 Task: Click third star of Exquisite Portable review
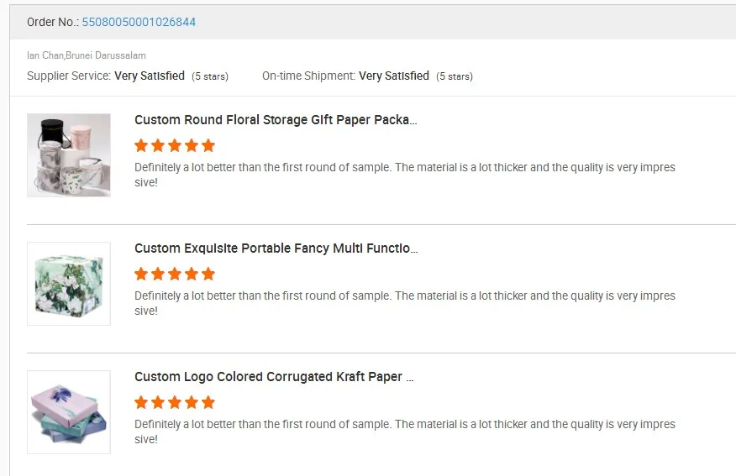[175, 274]
